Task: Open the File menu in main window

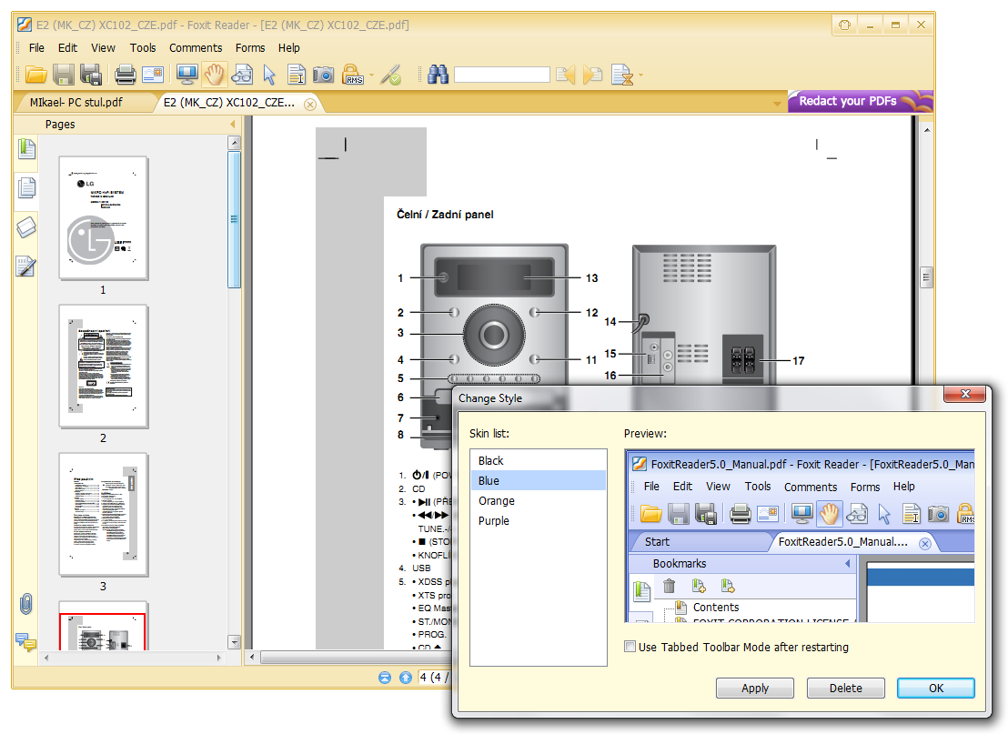Action: click(36, 47)
